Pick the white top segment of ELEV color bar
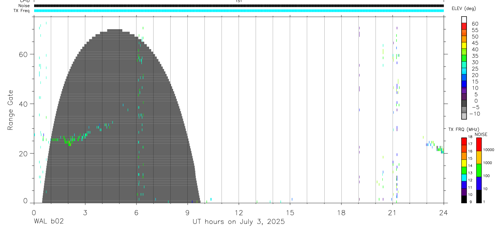This screenshot has height=230, width=499. point(464,19)
